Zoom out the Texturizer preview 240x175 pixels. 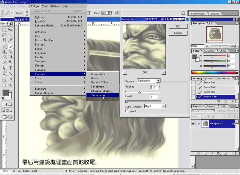[125, 73]
